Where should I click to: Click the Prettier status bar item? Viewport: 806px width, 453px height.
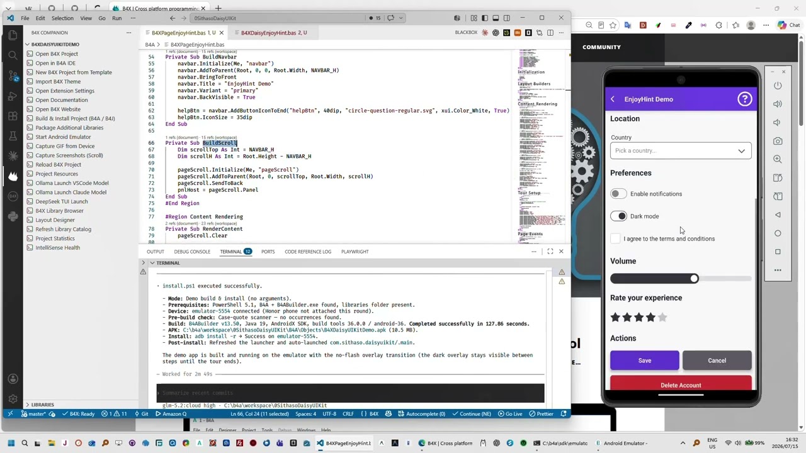542,414
